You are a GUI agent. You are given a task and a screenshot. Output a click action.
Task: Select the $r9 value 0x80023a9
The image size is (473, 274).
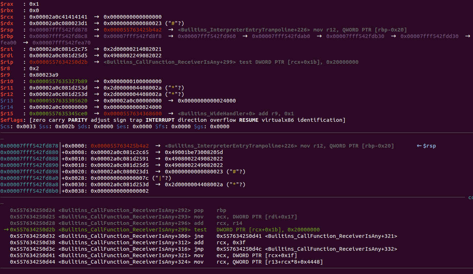(44, 75)
